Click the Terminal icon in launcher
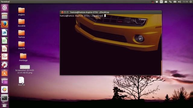The height and width of the screenshot is (108, 193). pyautogui.click(x=5, y=98)
